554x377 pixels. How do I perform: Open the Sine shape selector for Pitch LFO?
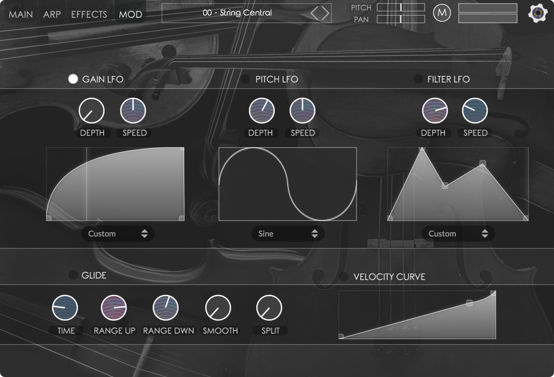point(287,233)
